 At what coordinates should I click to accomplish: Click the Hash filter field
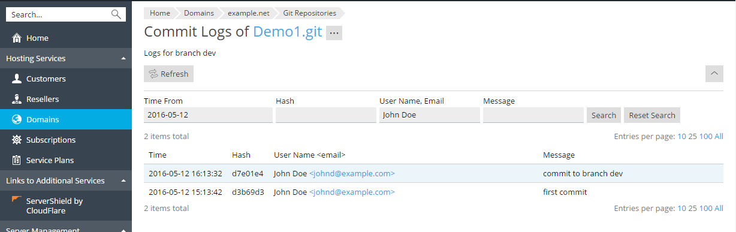[326, 115]
